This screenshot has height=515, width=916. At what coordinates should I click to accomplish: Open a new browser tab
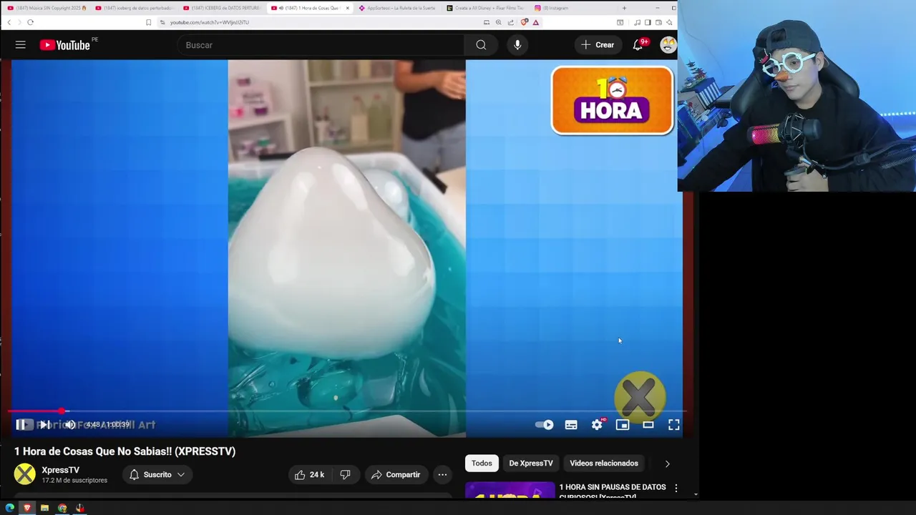coord(624,8)
